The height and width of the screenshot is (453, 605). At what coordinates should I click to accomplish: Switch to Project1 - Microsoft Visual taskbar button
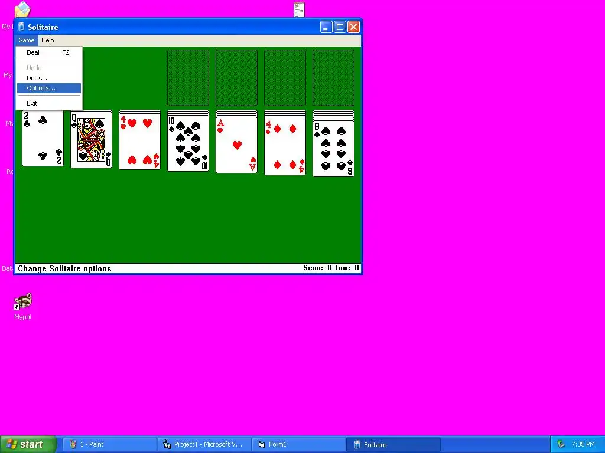[204, 445]
